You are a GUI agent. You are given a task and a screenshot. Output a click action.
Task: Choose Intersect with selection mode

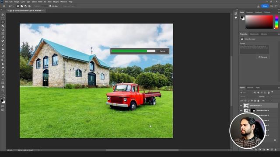pyautogui.click(x=29, y=6)
